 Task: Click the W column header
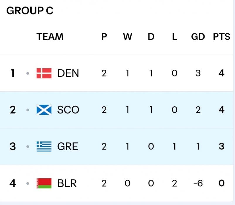click(x=127, y=37)
